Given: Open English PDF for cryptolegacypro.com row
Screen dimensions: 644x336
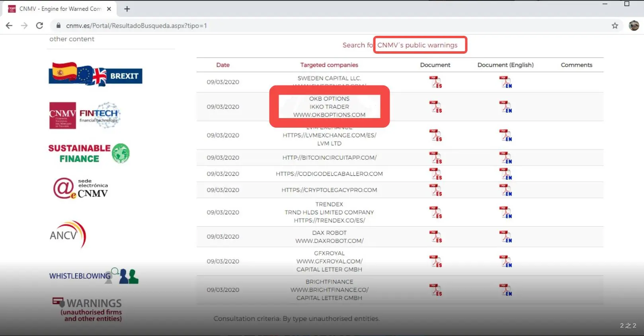Looking at the screenshot, I should 505,190.
